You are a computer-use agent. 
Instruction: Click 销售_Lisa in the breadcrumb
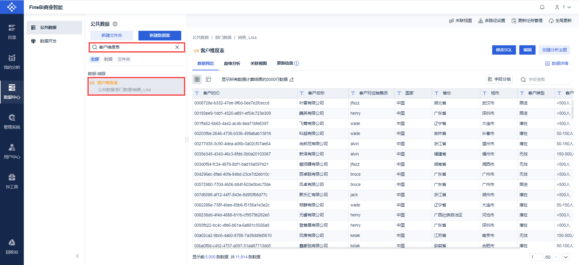point(247,37)
